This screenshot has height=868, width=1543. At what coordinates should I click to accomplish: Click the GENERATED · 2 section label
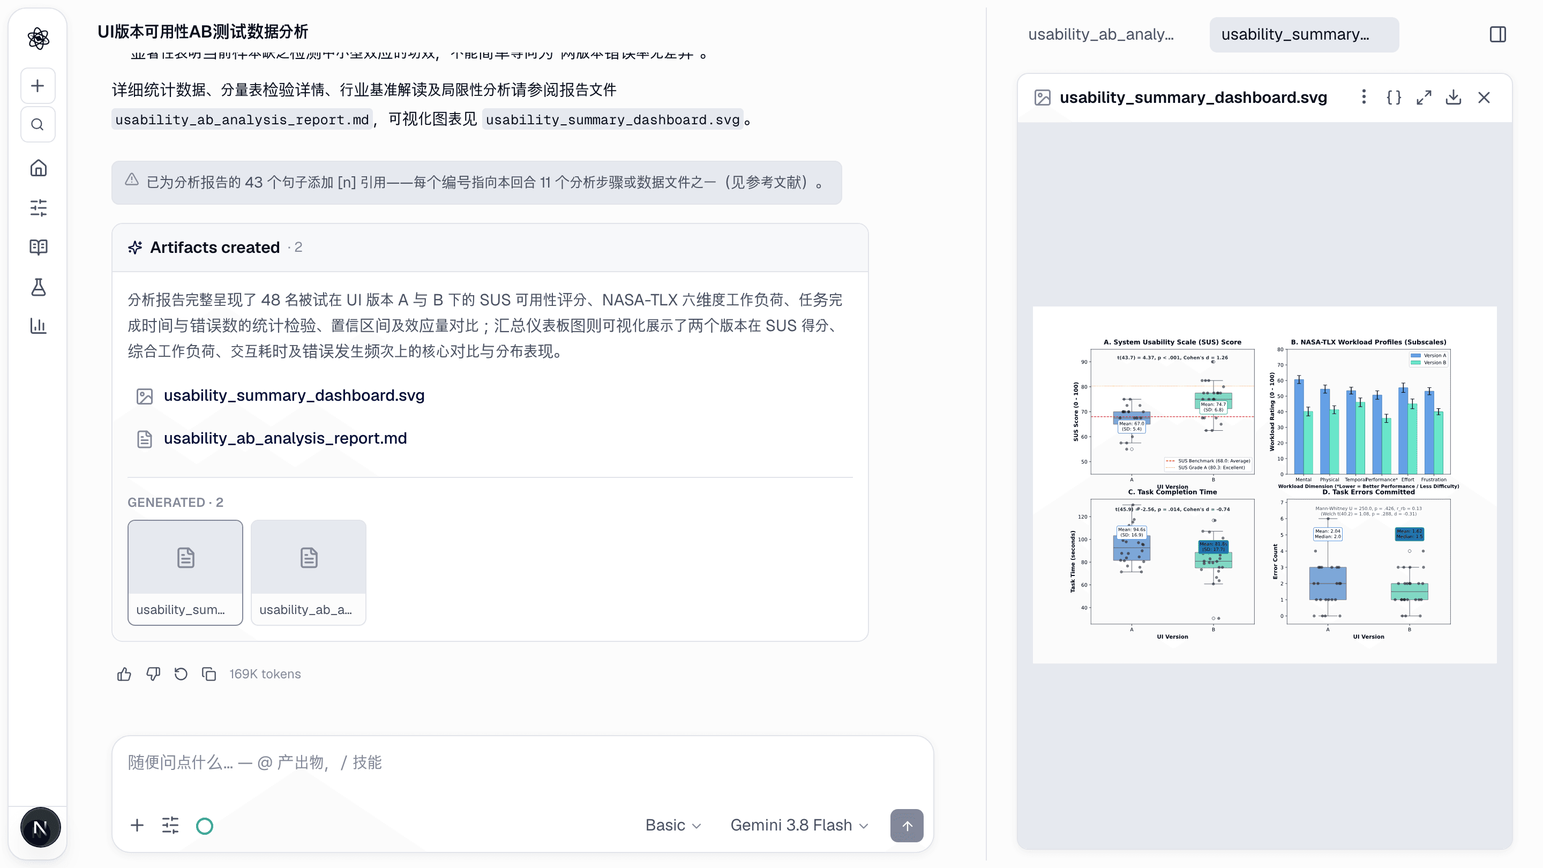[175, 503]
